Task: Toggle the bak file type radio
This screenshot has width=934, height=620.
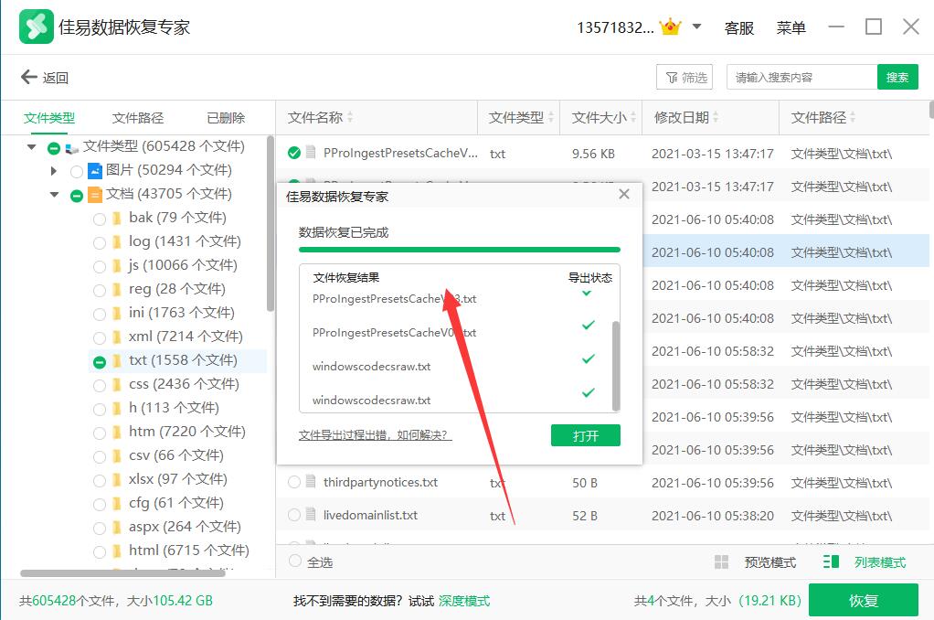Action: pyautogui.click(x=100, y=219)
